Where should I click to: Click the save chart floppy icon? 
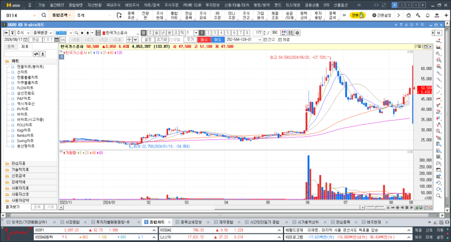pos(291,33)
